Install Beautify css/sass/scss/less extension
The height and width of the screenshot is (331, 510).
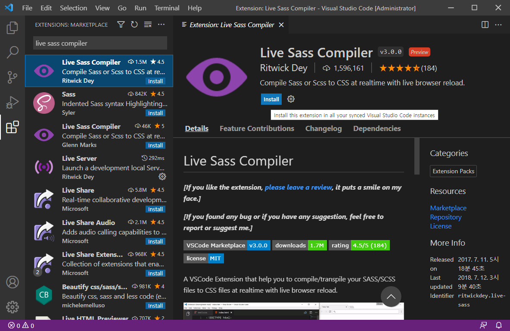(155, 305)
